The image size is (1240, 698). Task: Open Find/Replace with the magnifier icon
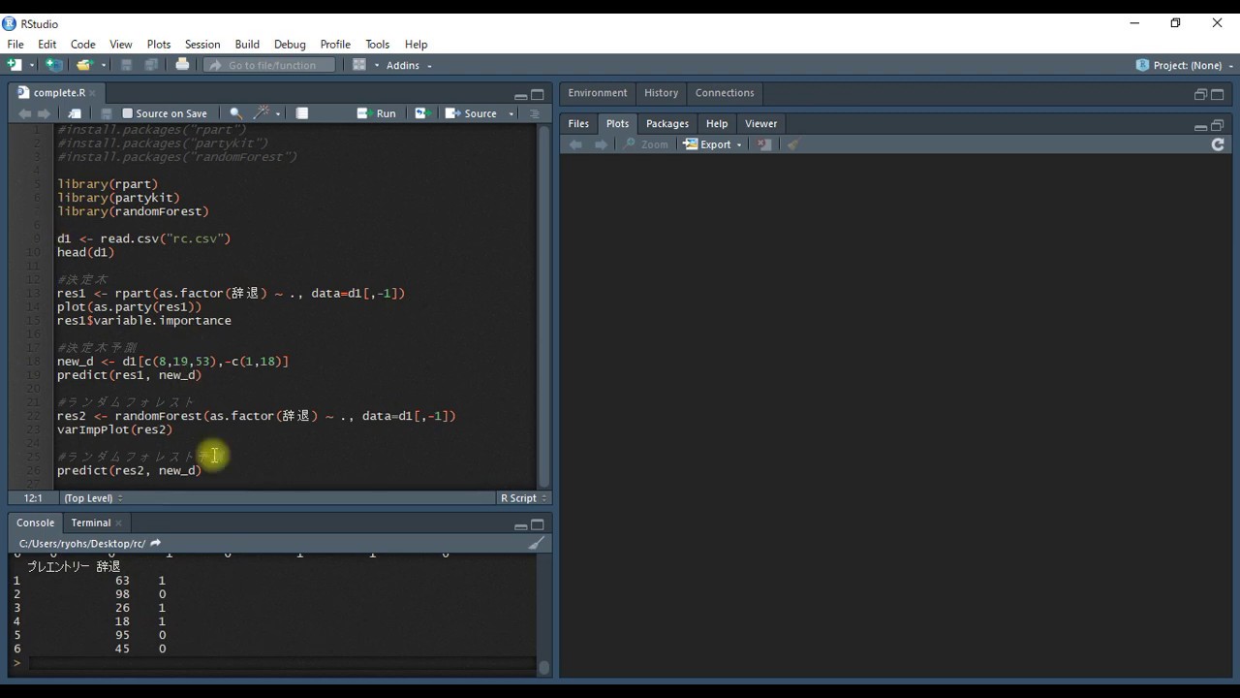pos(235,113)
